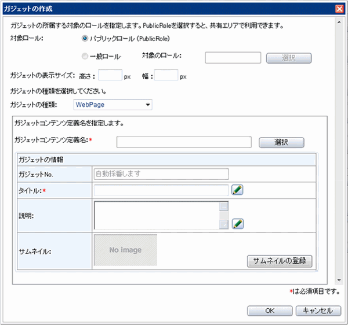Click the pencil icon beside the タイトル field

point(237,189)
